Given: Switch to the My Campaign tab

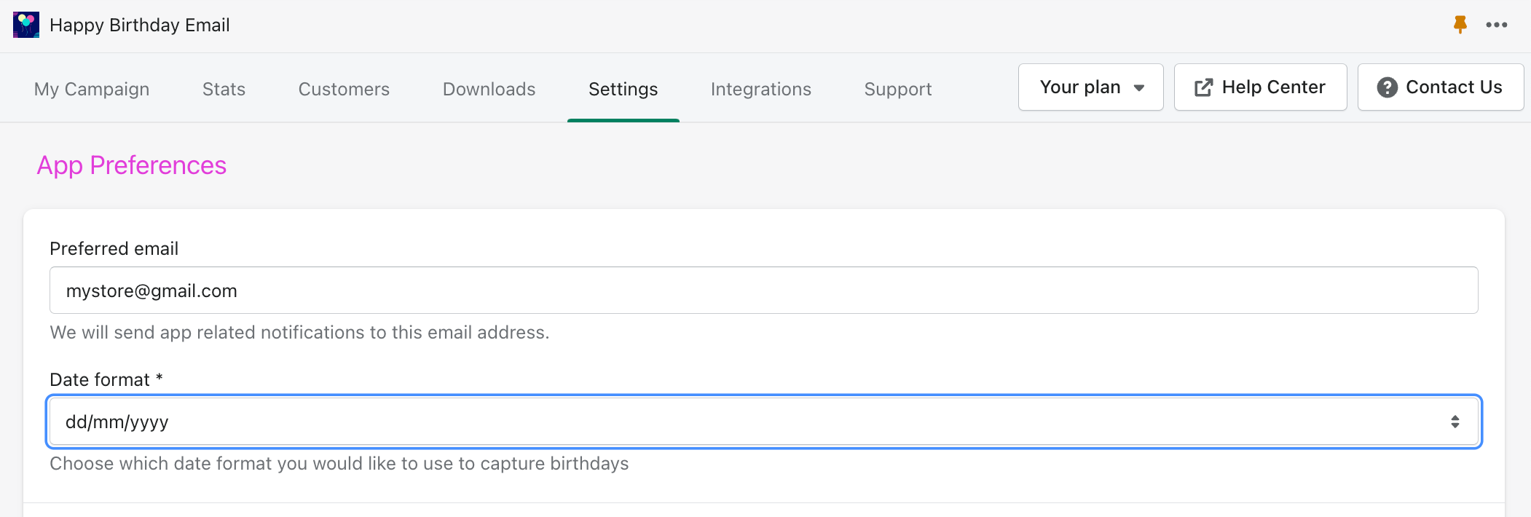Looking at the screenshot, I should click(92, 89).
